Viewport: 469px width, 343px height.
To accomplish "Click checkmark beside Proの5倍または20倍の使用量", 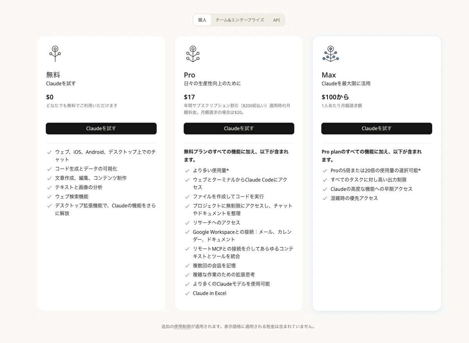I will (325, 171).
